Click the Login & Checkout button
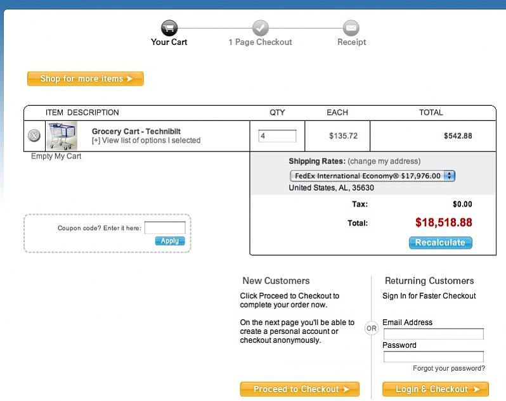506x401 pixels. [x=436, y=389]
